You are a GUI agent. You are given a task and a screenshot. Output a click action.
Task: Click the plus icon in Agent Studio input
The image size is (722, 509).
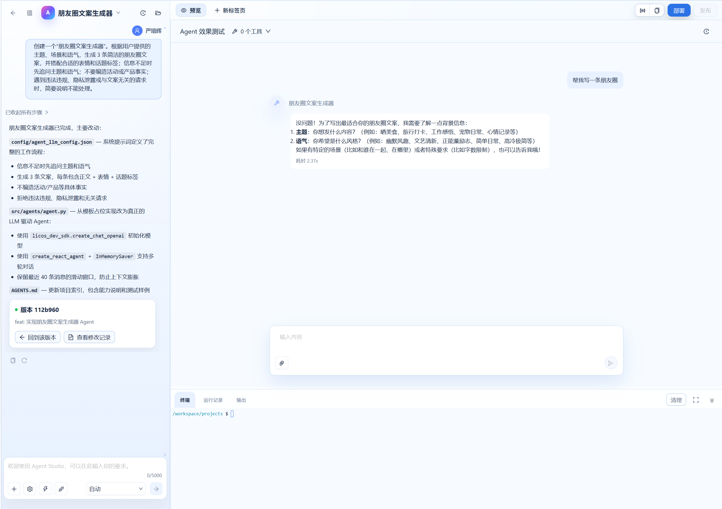pyautogui.click(x=14, y=489)
